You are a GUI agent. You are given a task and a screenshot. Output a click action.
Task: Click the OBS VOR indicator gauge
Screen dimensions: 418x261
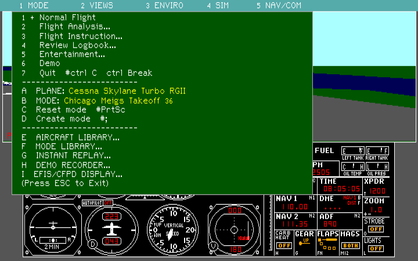pos(234,230)
